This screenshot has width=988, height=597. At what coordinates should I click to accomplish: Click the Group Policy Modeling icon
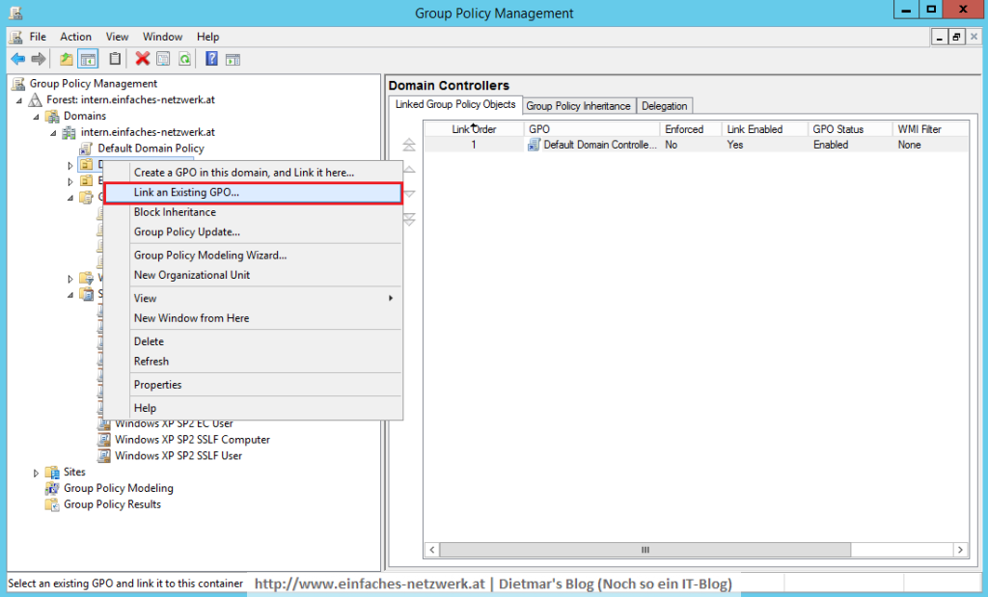(52, 488)
